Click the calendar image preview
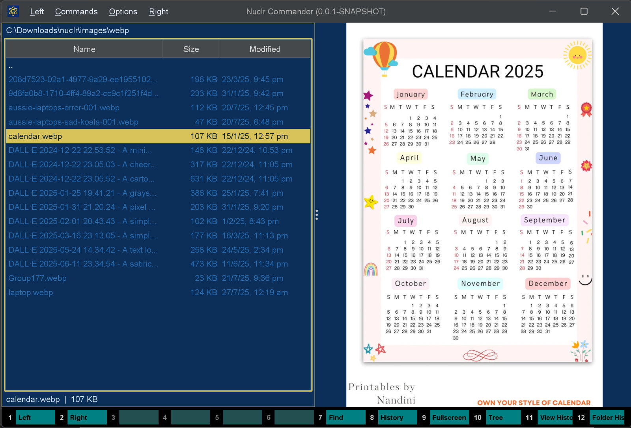Image resolution: width=631 pixels, height=428 pixels. pyautogui.click(x=474, y=215)
